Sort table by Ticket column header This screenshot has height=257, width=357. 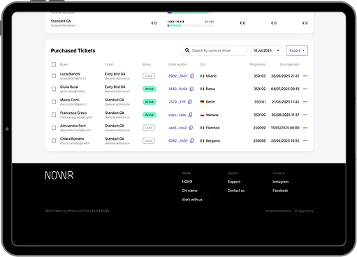pos(109,64)
